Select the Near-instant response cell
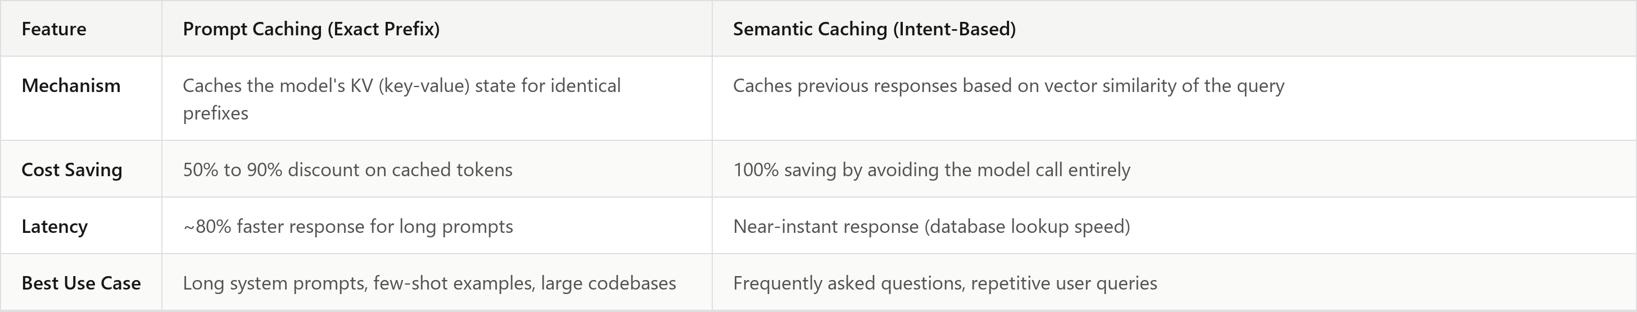This screenshot has width=1637, height=312. tap(1174, 226)
